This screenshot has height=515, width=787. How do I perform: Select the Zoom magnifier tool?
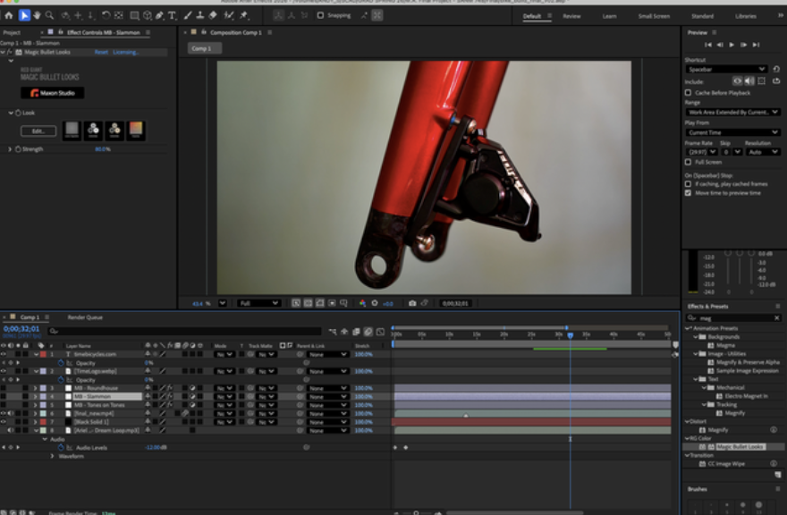pyautogui.click(x=49, y=15)
